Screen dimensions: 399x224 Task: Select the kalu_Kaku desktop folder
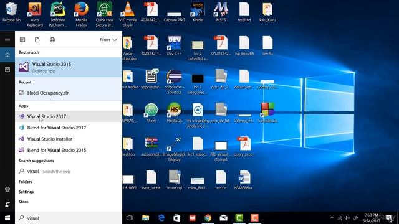267,12
